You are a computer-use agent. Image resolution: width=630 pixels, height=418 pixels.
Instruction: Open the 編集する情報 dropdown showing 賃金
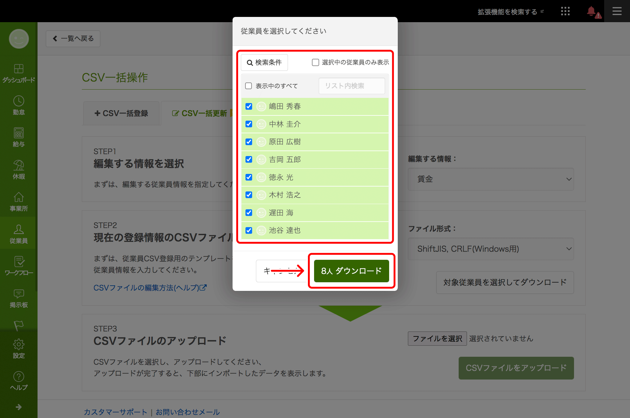tap(491, 179)
